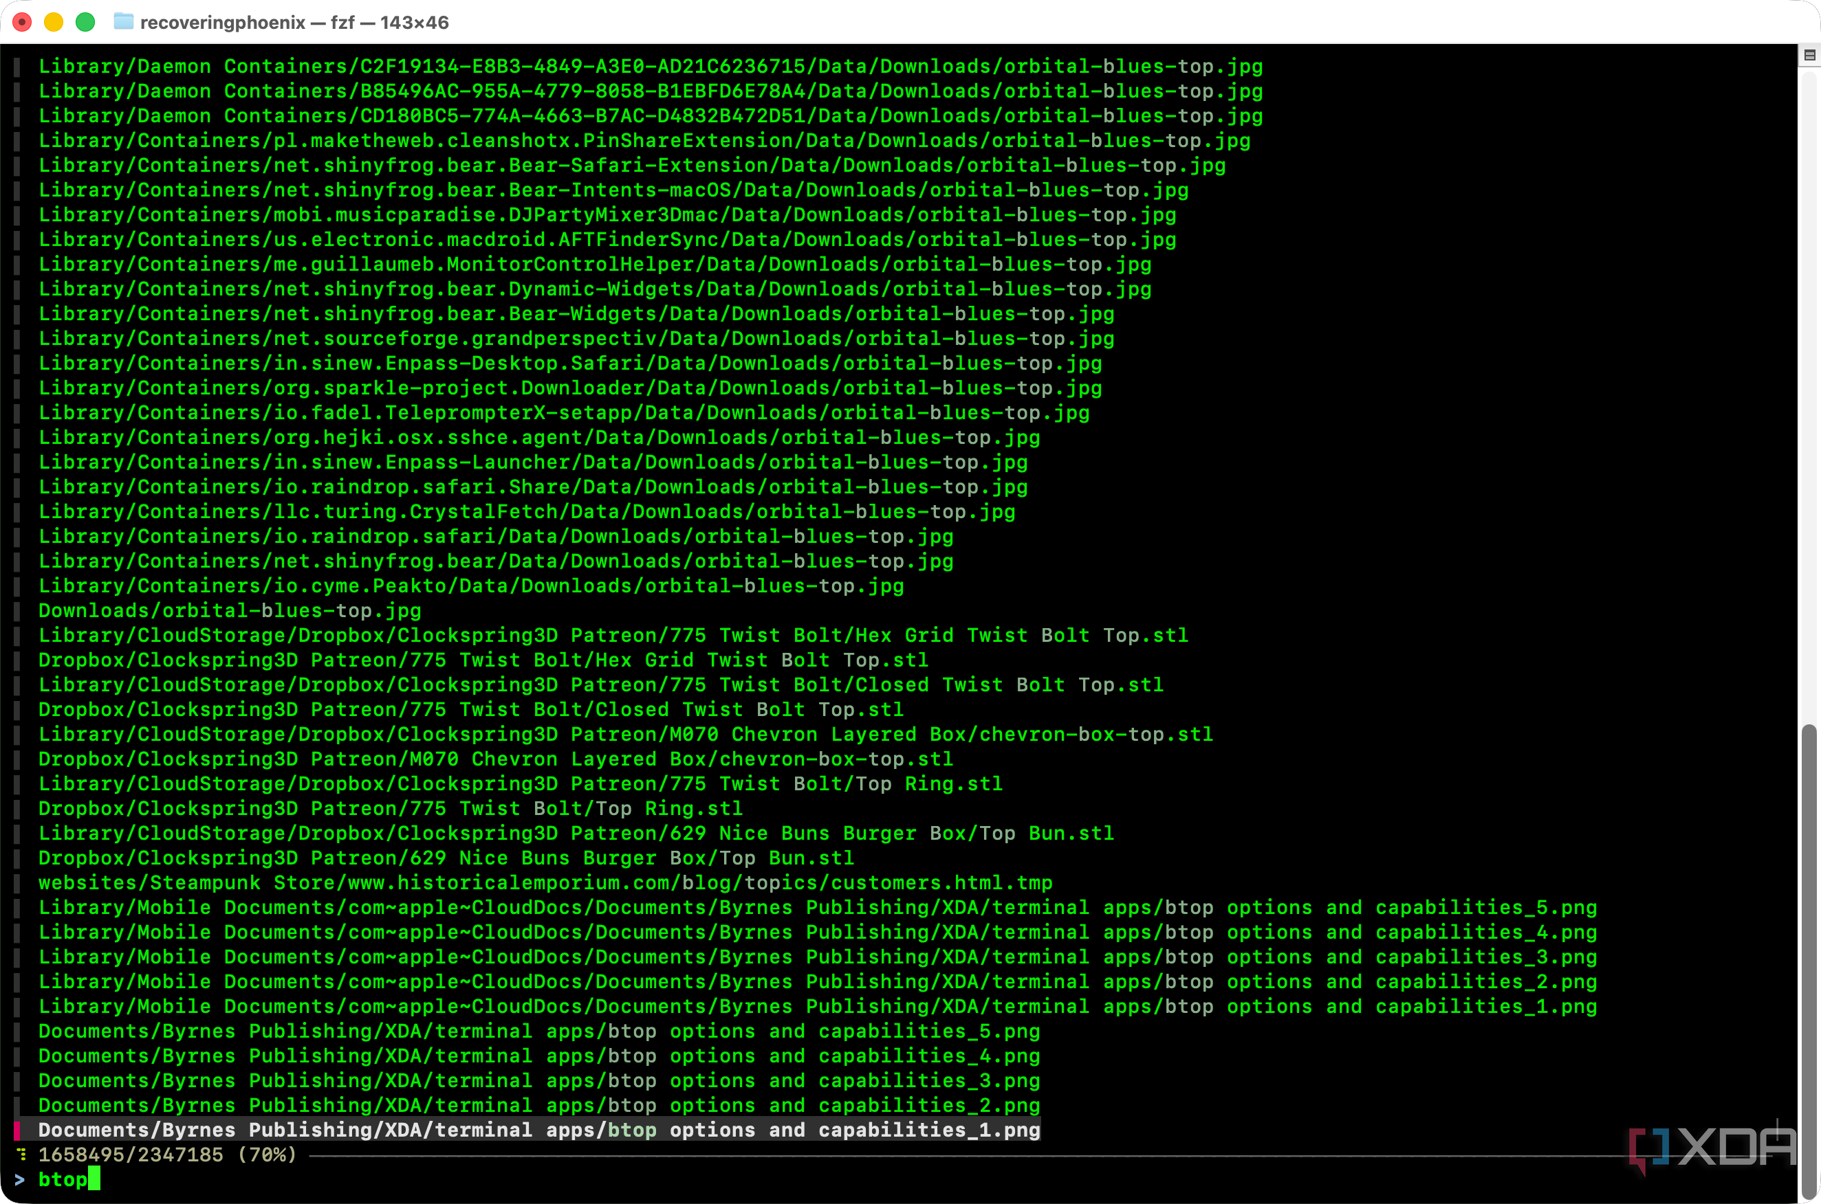1821x1204 pixels.
Task: Click the terminal vertical scrollbar thumb
Action: pyautogui.click(x=1809, y=960)
